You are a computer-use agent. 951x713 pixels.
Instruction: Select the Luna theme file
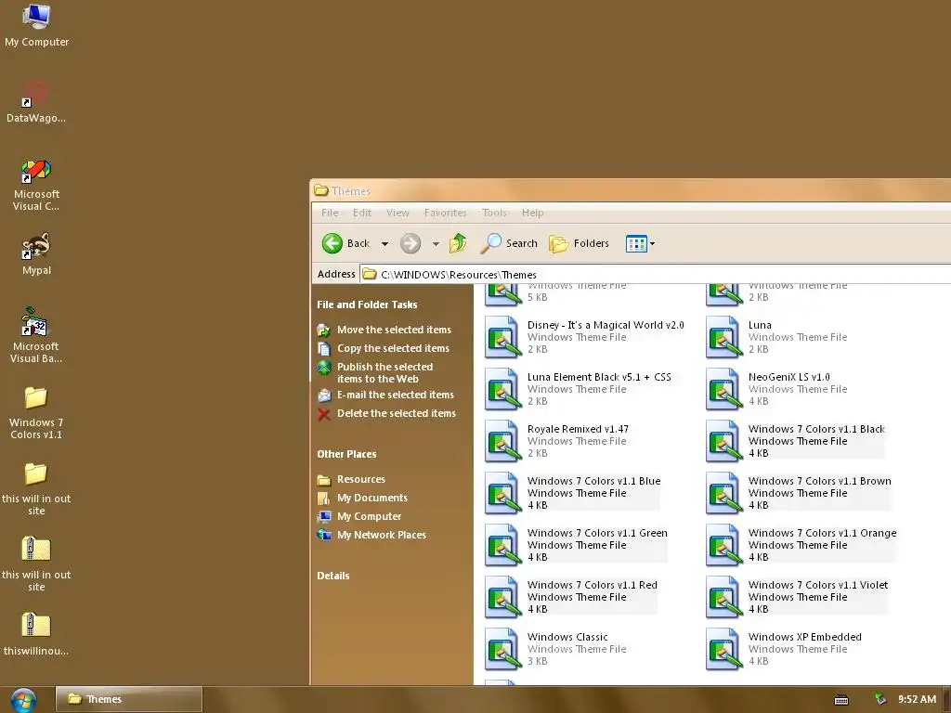point(777,337)
